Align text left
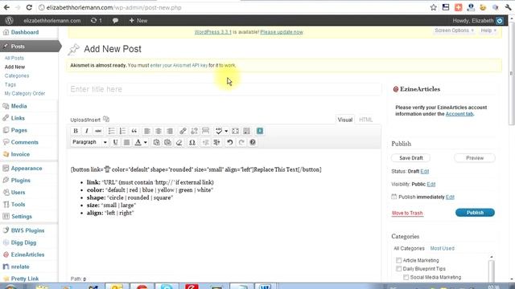This screenshot has width=515, height=289. (x=147, y=131)
